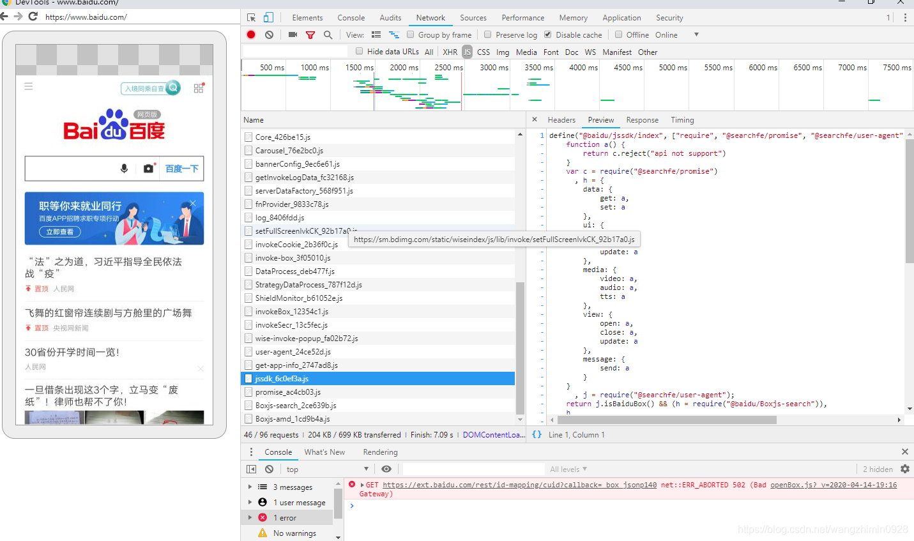Expand 1 user message group
This screenshot has width=914, height=541.
point(250,502)
